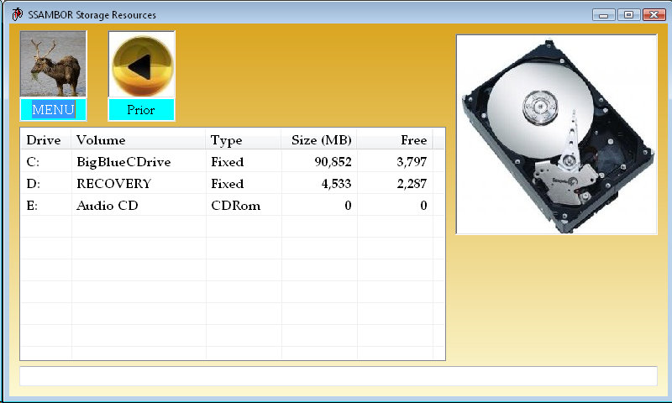Click the hard disk drive picture
Viewport: 672px width, 403px height.
click(555, 134)
